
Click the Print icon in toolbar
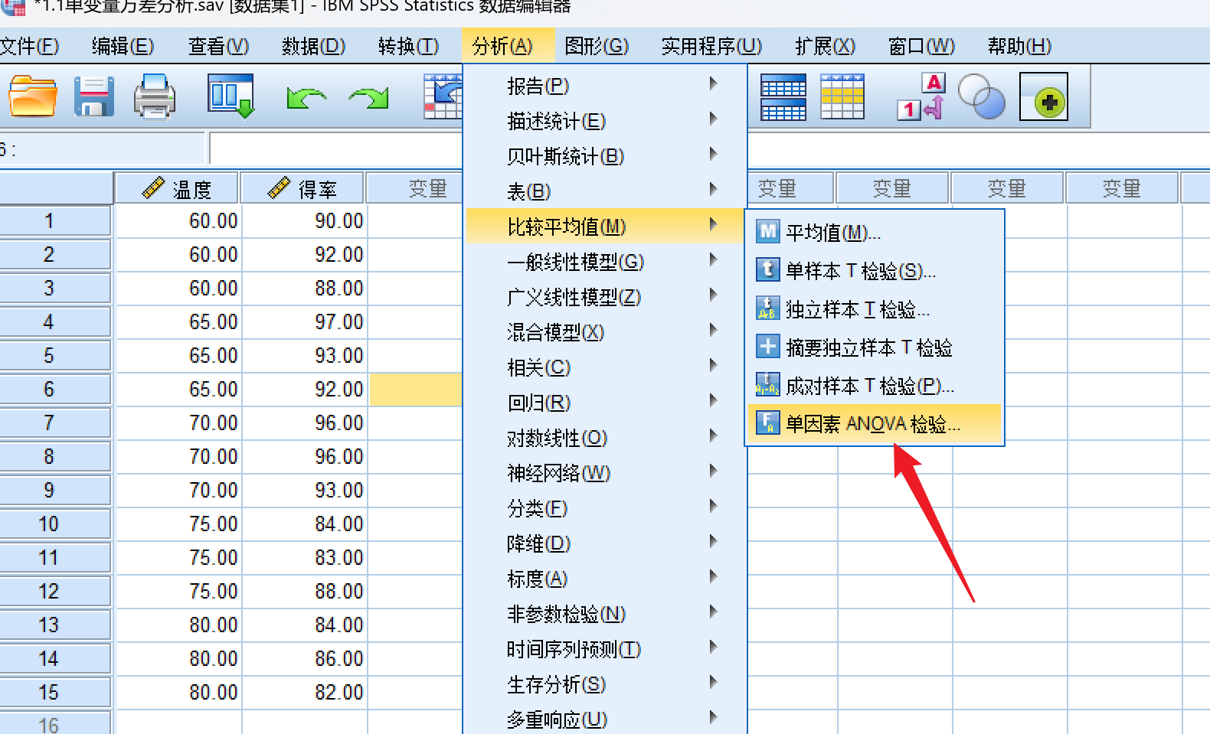point(154,97)
